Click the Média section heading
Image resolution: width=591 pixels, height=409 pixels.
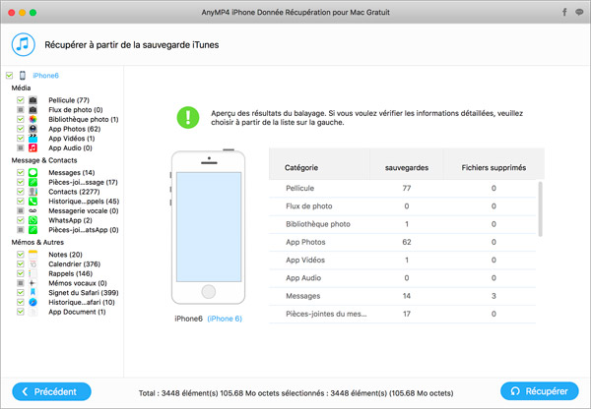21,88
